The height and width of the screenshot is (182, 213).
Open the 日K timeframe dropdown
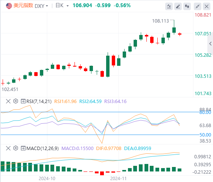[62, 6]
